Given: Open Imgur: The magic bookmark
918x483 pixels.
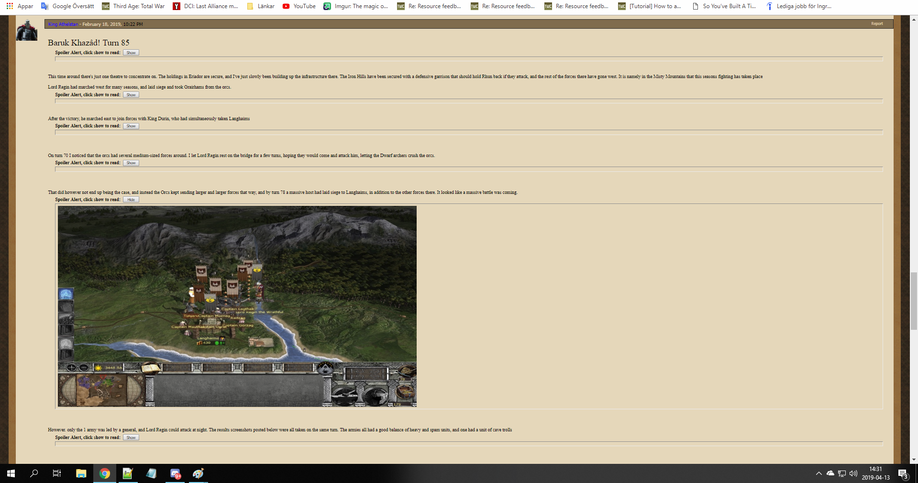Looking at the screenshot, I should point(356,6).
